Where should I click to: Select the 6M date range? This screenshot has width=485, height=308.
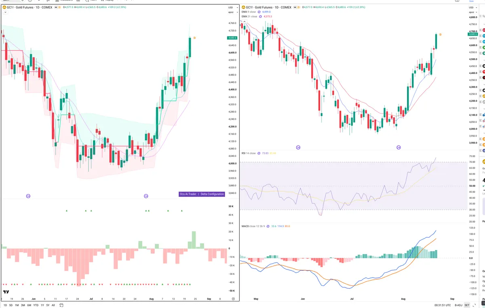click(x=29, y=305)
